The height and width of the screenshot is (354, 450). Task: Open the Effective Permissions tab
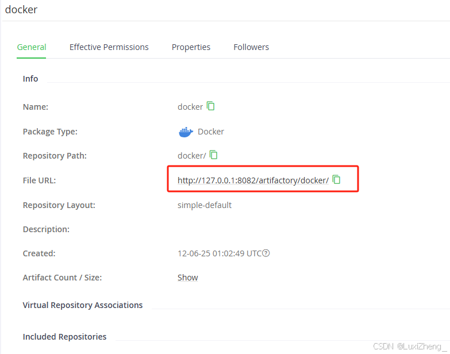pos(109,47)
